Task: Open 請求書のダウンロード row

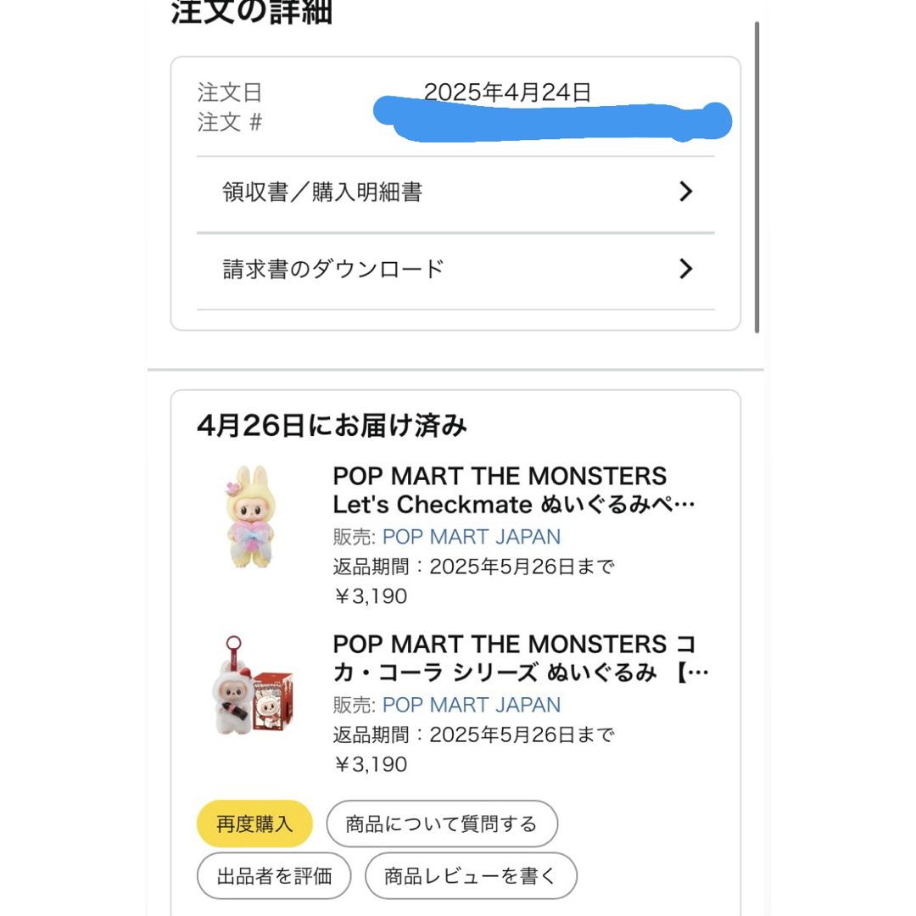Action: click(x=455, y=271)
